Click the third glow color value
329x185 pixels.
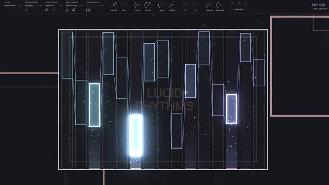click(x=246, y=4)
